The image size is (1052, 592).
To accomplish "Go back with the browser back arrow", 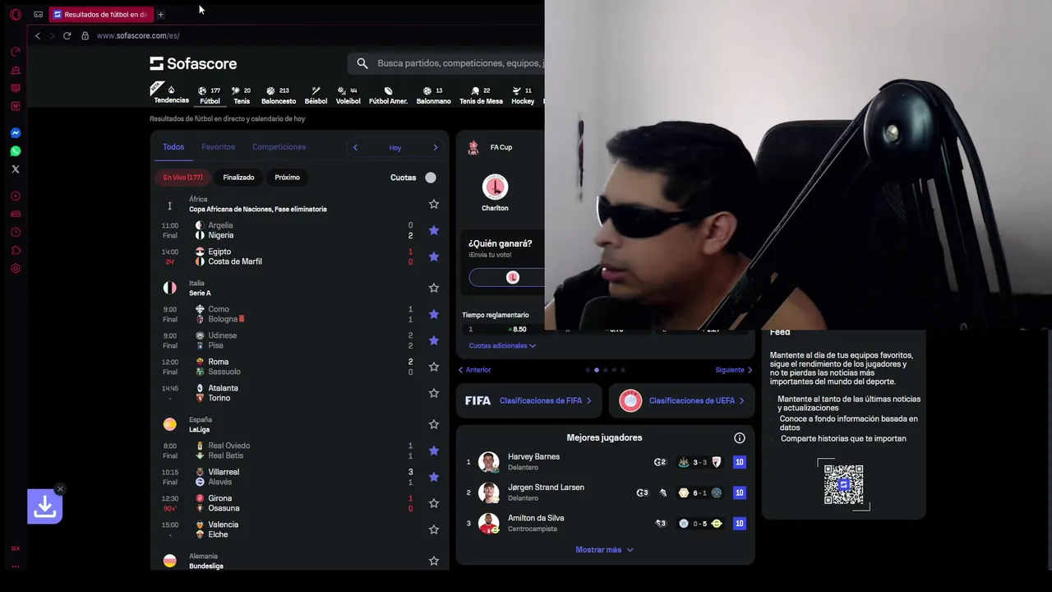I will (x=37, y=35).
